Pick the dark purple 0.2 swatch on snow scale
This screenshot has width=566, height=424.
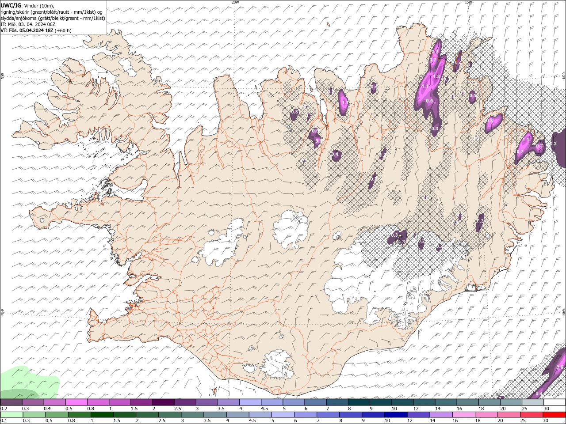coord(11,402)
